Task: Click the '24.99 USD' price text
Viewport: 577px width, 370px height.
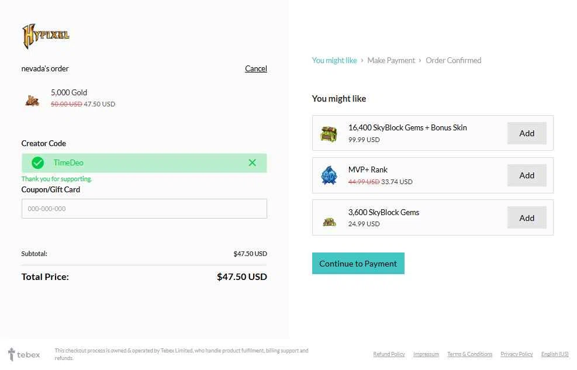Action: pyautogui.click(x=364, y=224)
